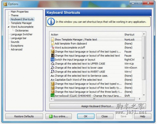Image resolution: width=157 pixels, height=124 pixels.
Task: Select the row Word autocomplete on/off
Action: (96, 48)
